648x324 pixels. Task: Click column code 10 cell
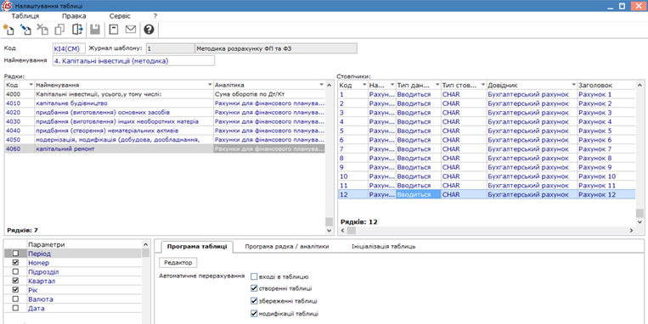point(353,176)
